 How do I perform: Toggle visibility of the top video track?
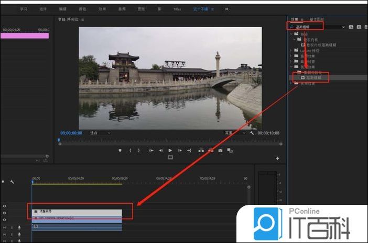tap(5, 206)
